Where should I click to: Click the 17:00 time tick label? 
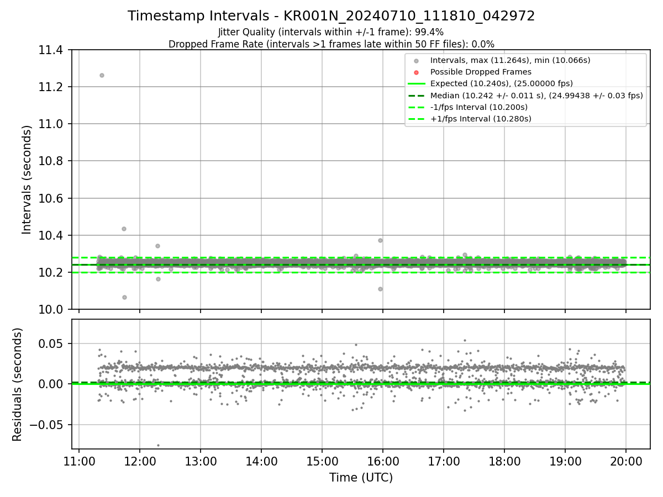pyautogui.click(x=444, y=461)
